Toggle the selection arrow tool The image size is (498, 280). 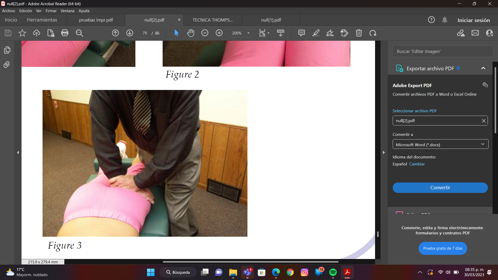click(176, 33)
